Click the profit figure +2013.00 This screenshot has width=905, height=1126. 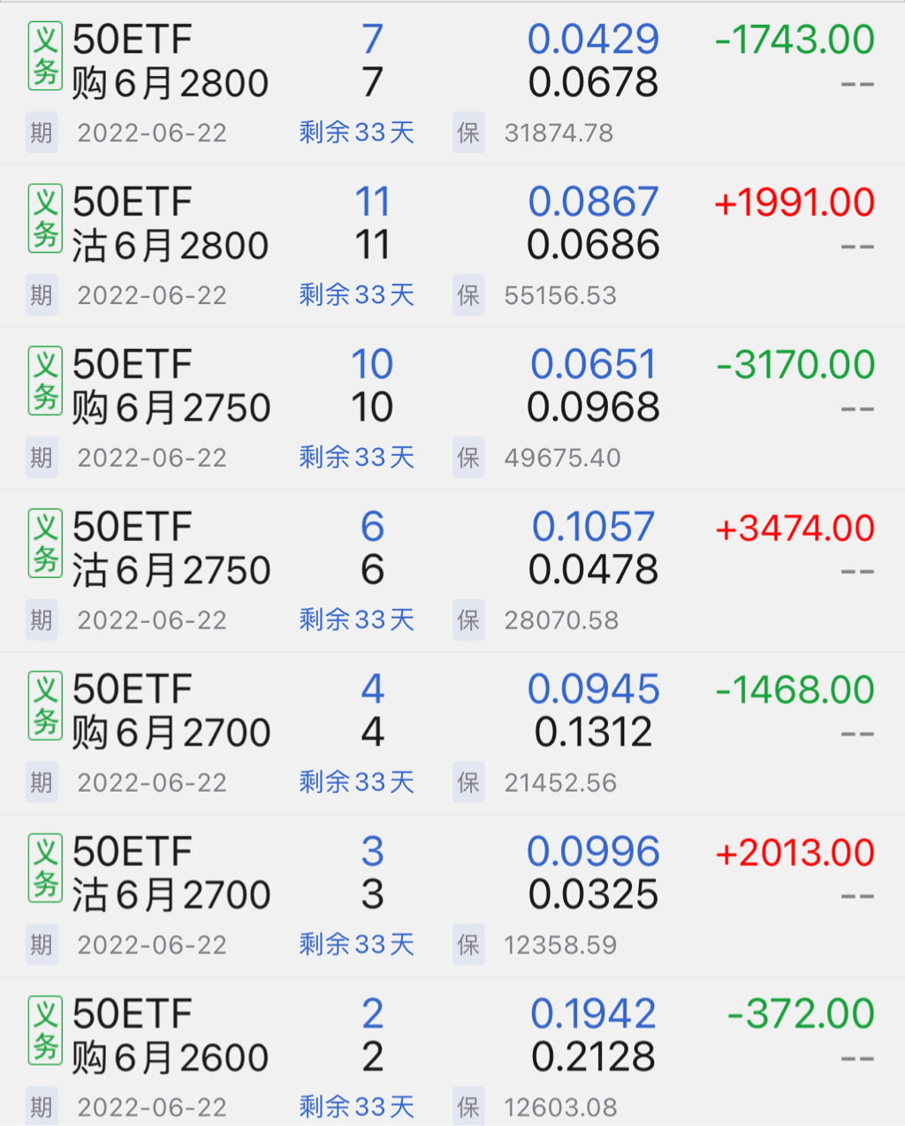point(795,853)
